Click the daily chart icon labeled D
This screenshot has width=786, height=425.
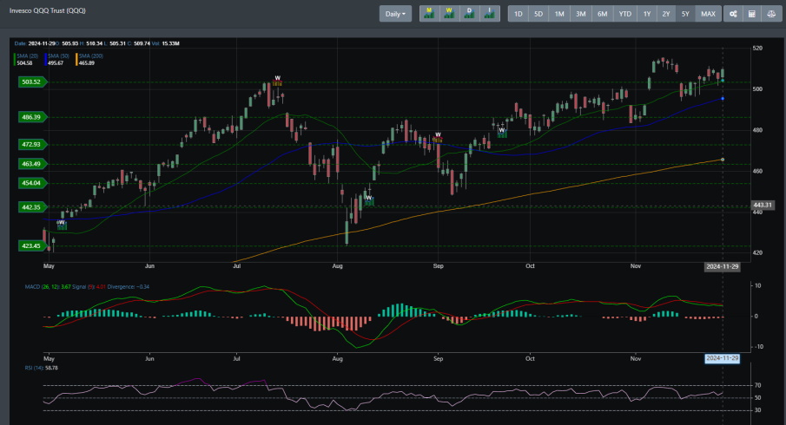tap(470, 14)
